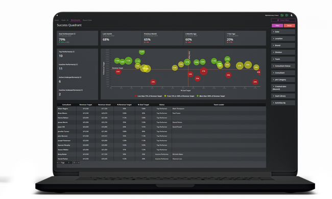
Task: Select the James Morris row
Action: click(x=161, y=122)
